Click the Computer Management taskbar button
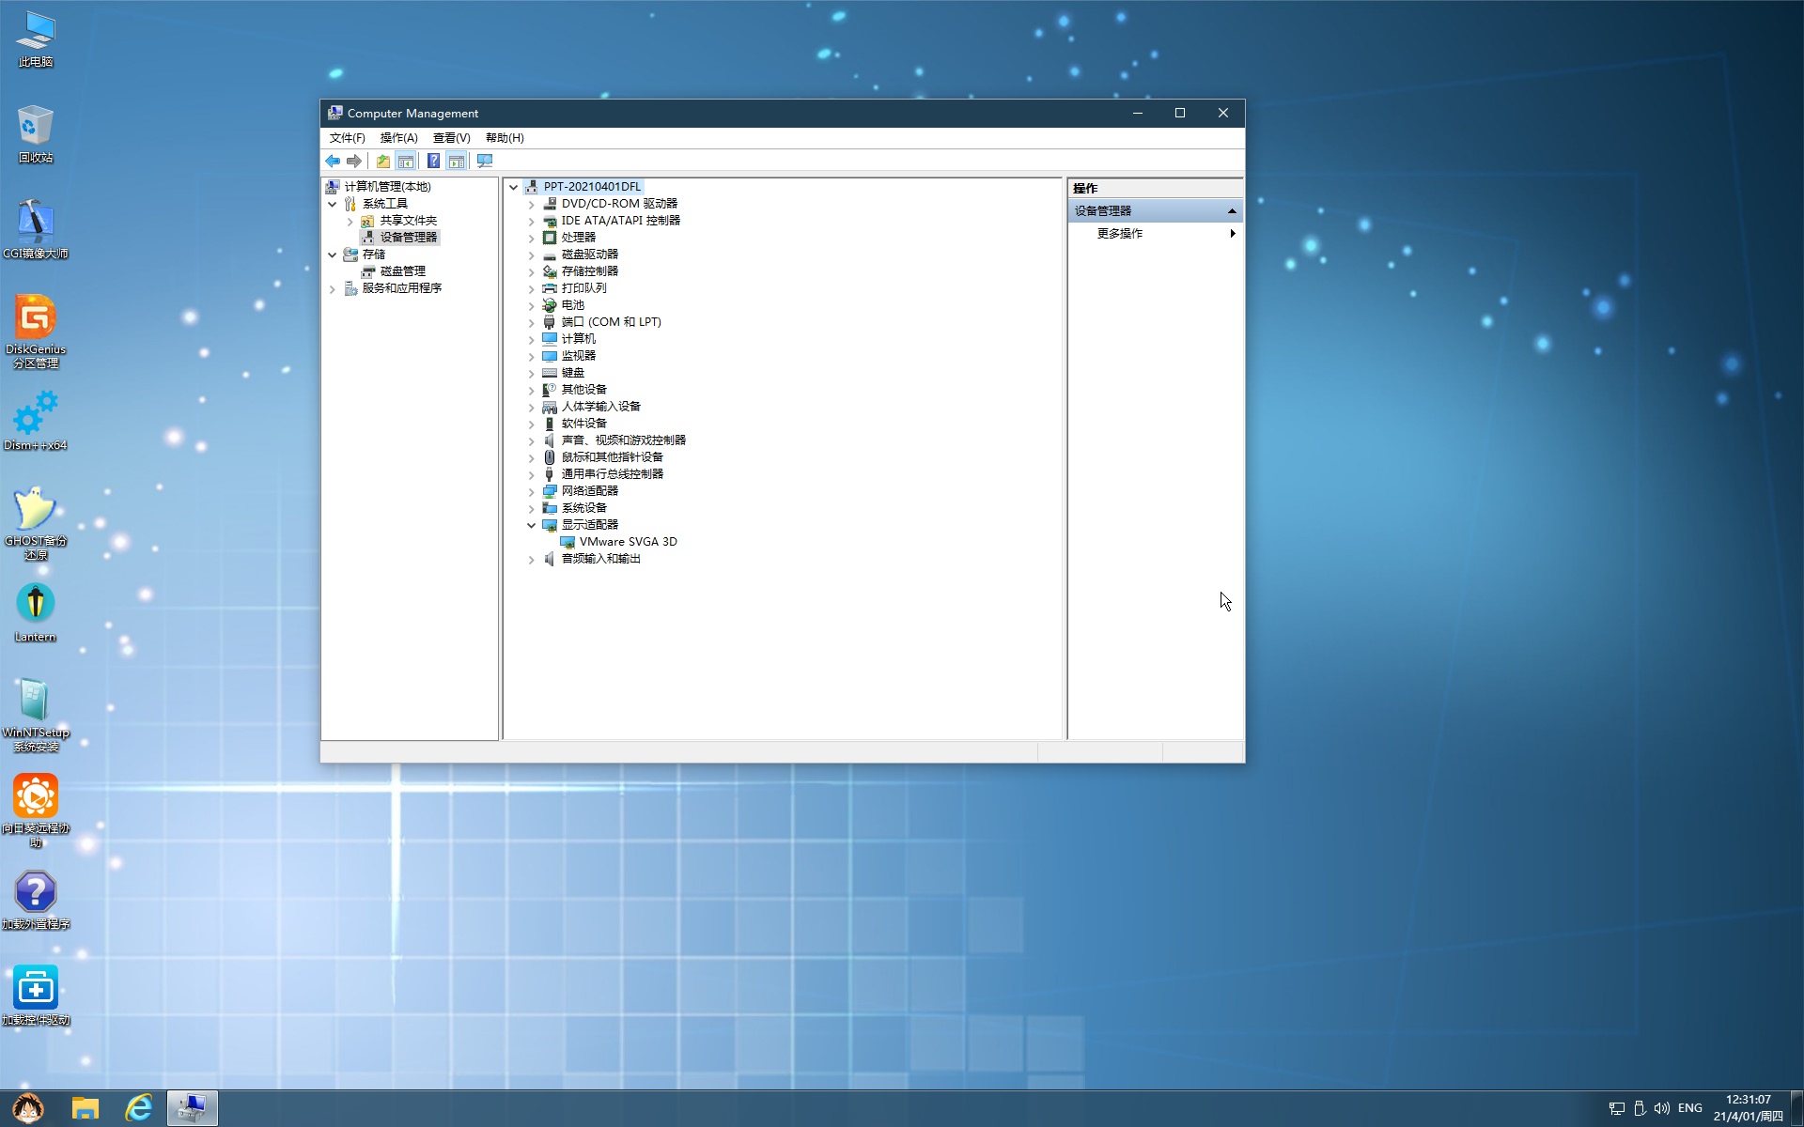 click(x=193, y=1109)
